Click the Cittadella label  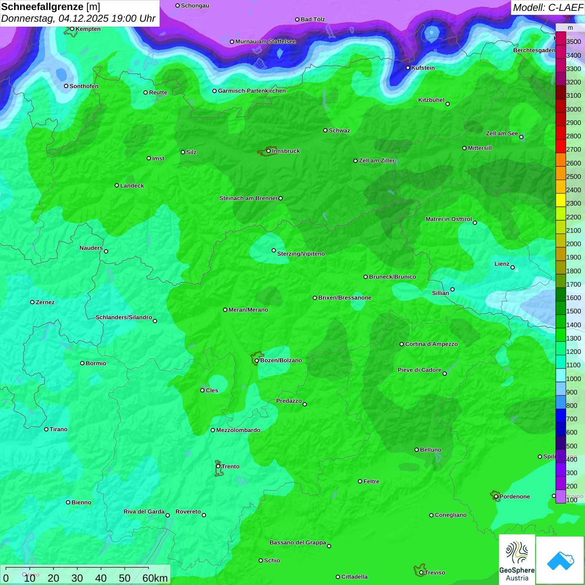[354, 577]
